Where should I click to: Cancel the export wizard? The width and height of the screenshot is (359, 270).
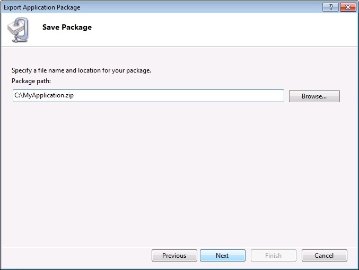(x=324, y=256)
